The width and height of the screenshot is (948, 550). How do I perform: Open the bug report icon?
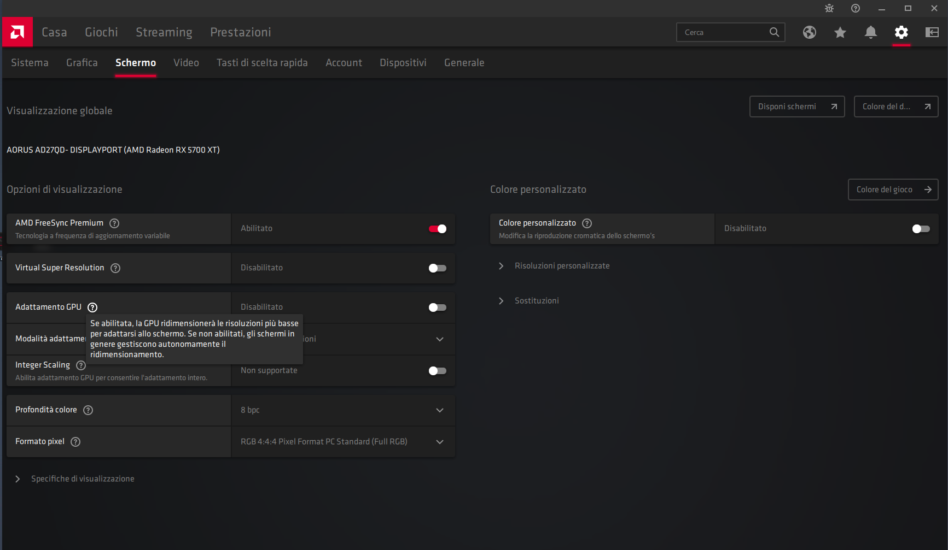[829, 8]
